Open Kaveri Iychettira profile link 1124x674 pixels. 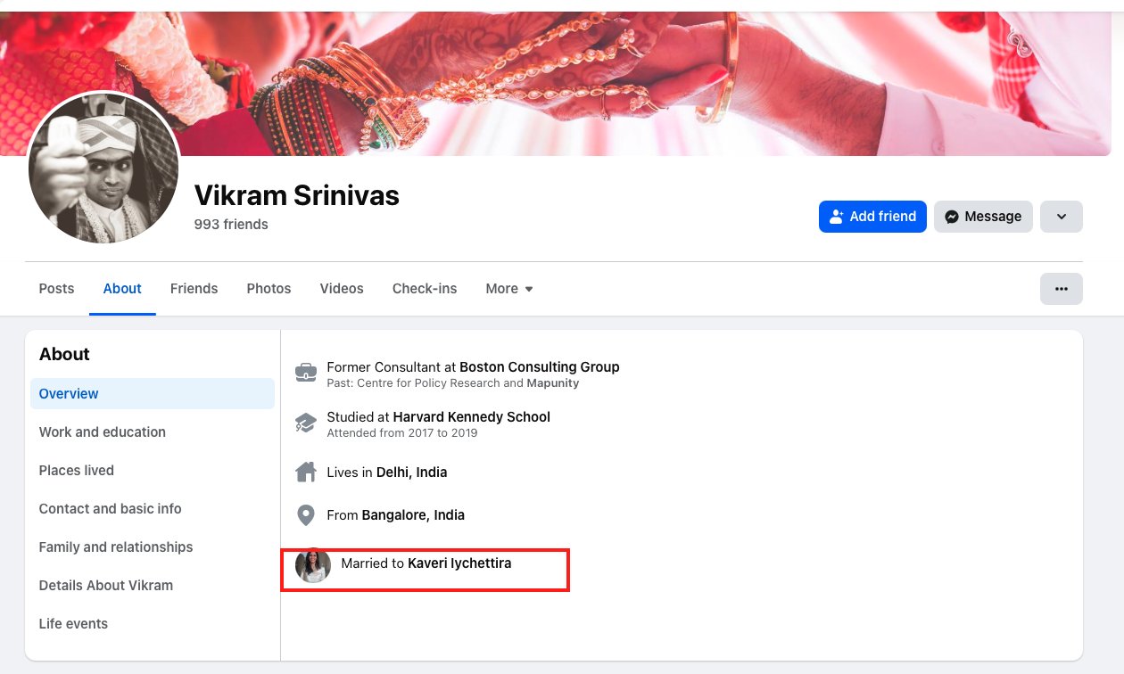459,563
